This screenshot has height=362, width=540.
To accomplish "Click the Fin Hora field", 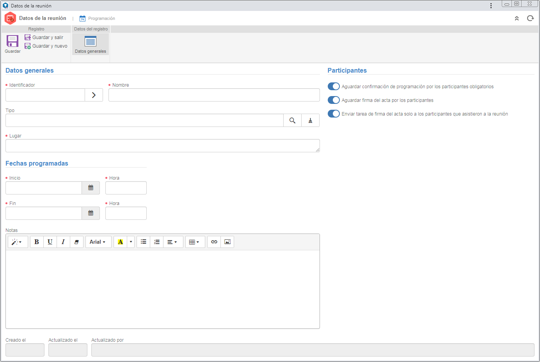I will point(126,213).
